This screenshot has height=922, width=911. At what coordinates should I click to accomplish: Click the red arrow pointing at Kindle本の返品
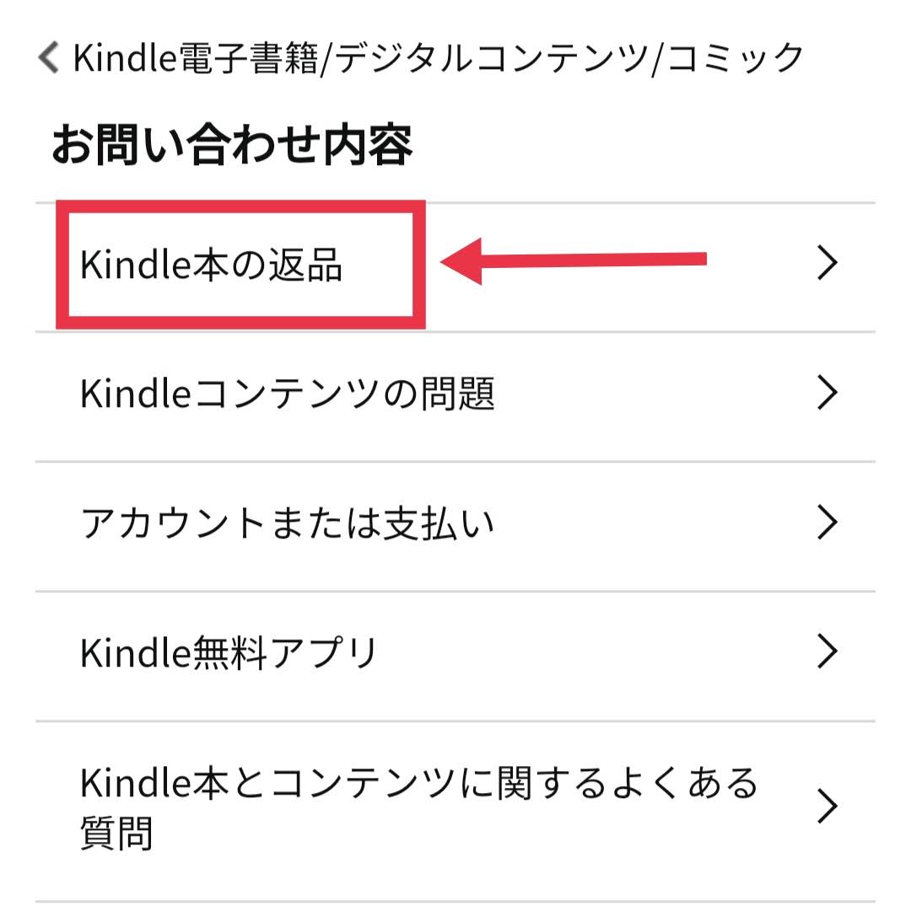click(x=574, y=261)
